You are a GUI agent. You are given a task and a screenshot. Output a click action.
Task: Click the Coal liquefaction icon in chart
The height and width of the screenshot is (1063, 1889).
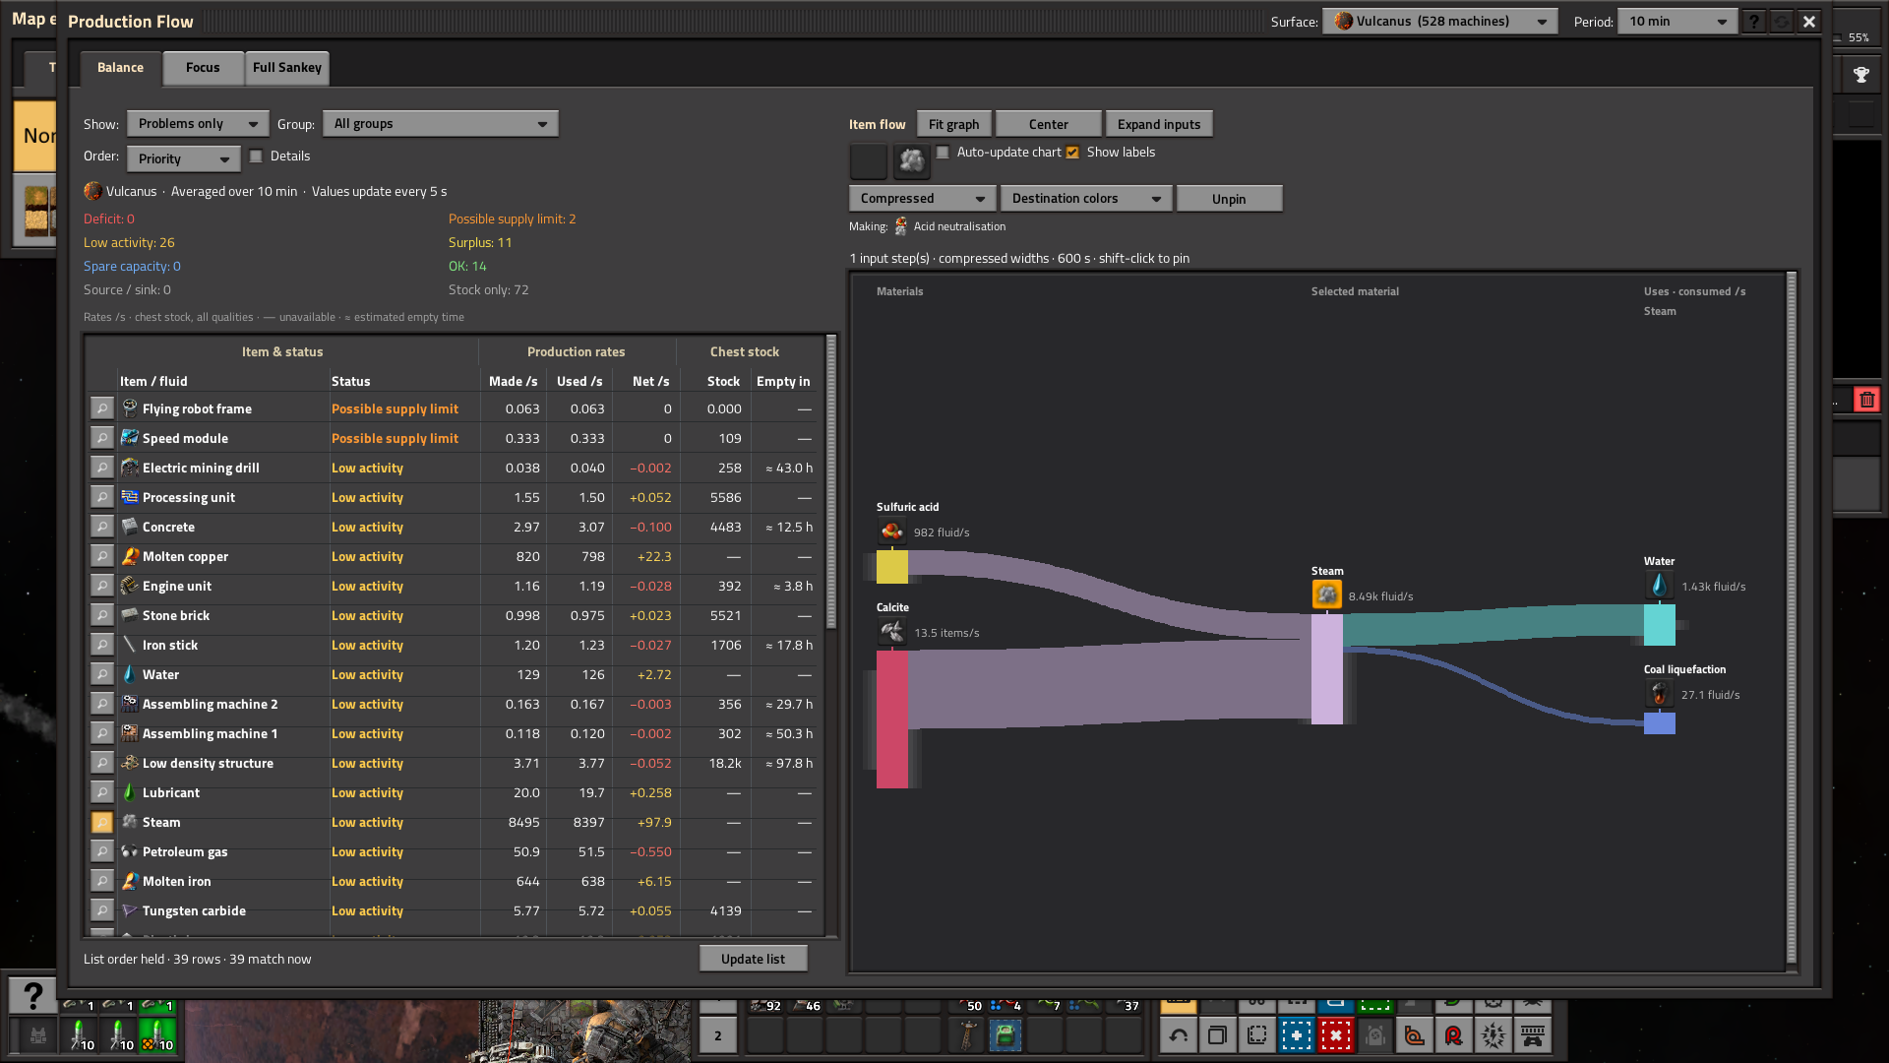1659,694
